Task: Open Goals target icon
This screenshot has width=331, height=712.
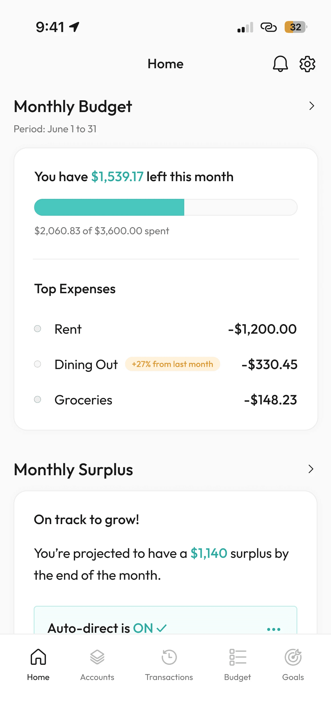Action: [x=293, y=657]
